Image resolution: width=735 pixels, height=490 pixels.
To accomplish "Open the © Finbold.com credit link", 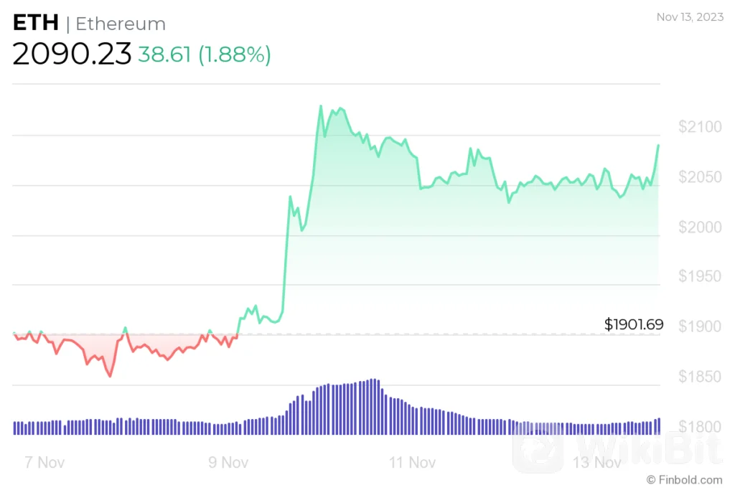I will point(684,479).
